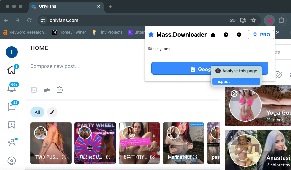Select the OnlyFans browser tab
Image resolution: width=291 pixels, height=170 pixels.
pos(66,6)
